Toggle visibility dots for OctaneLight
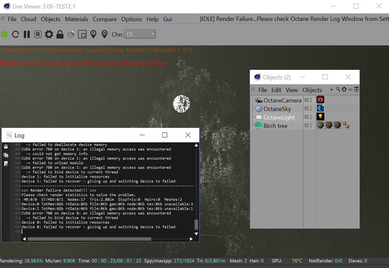The width and height of the screenshot is (389, 268). point(311,117)
